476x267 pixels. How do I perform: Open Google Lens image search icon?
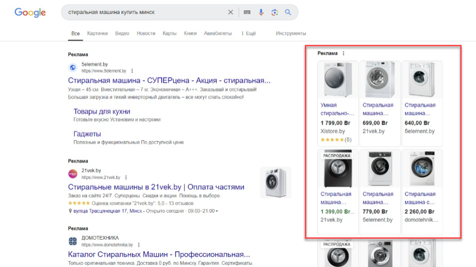pyautogui.click(x=274, y=13)
